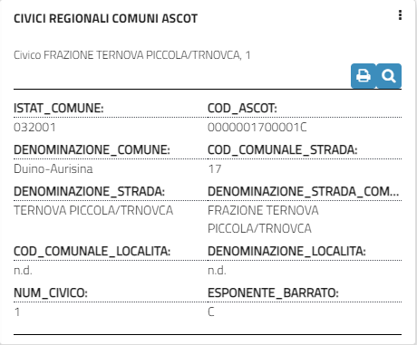417x345 pixels.
Task: Open the three-dot options menu
Action: (x=400, y=15)
